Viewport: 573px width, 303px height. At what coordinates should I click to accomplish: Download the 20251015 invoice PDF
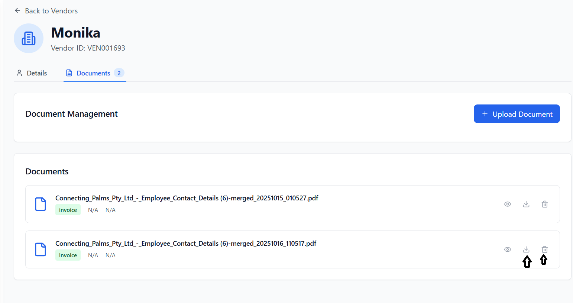(x=526, y=204)
